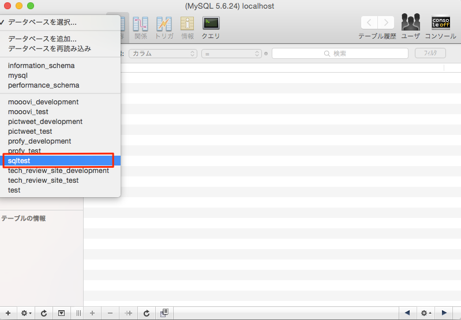Select the sqltest database
Viewport: 461px width, 320px height.
[x=58, y=161]
